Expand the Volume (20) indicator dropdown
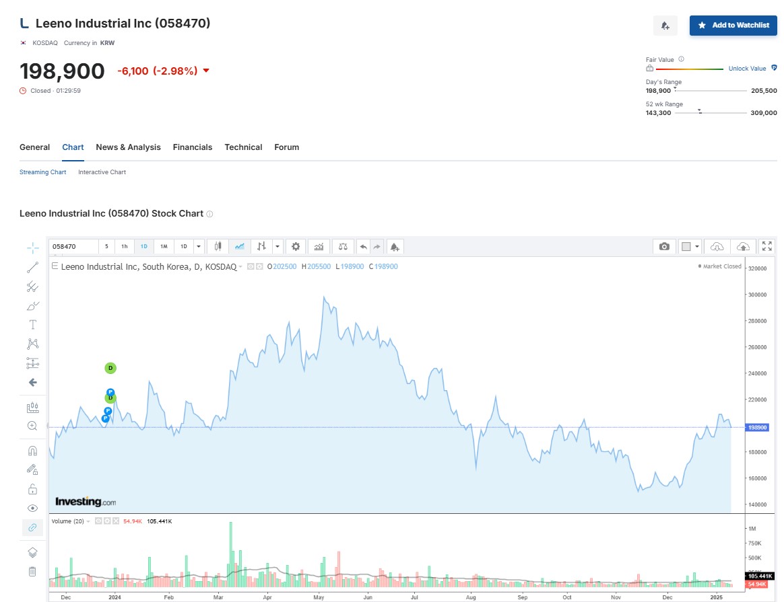The image size is (784, 602). coord(88,522)
